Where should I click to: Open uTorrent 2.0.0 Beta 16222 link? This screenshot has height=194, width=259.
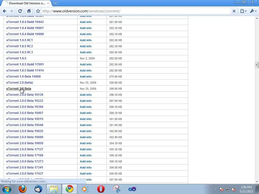click(x=25, y=101)
